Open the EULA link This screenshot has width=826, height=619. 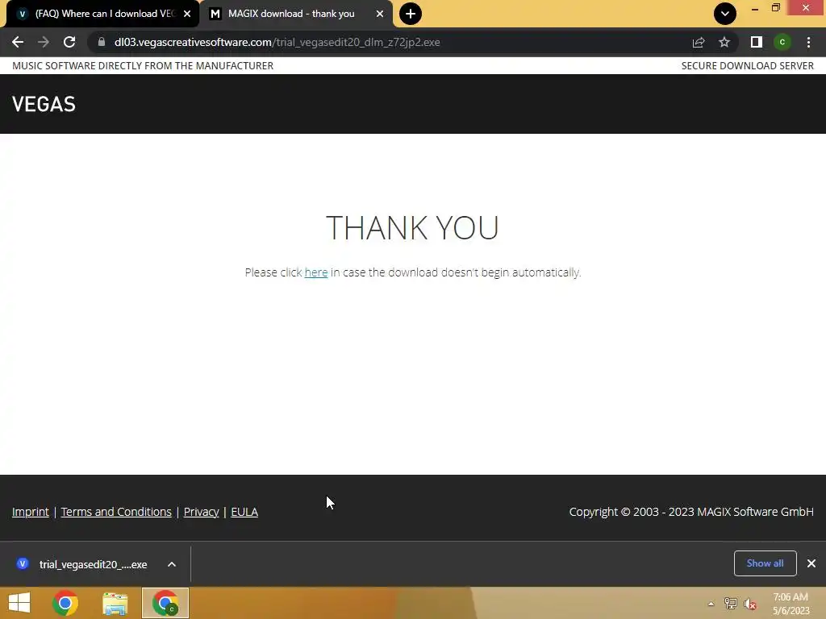(x=244, y=512)
